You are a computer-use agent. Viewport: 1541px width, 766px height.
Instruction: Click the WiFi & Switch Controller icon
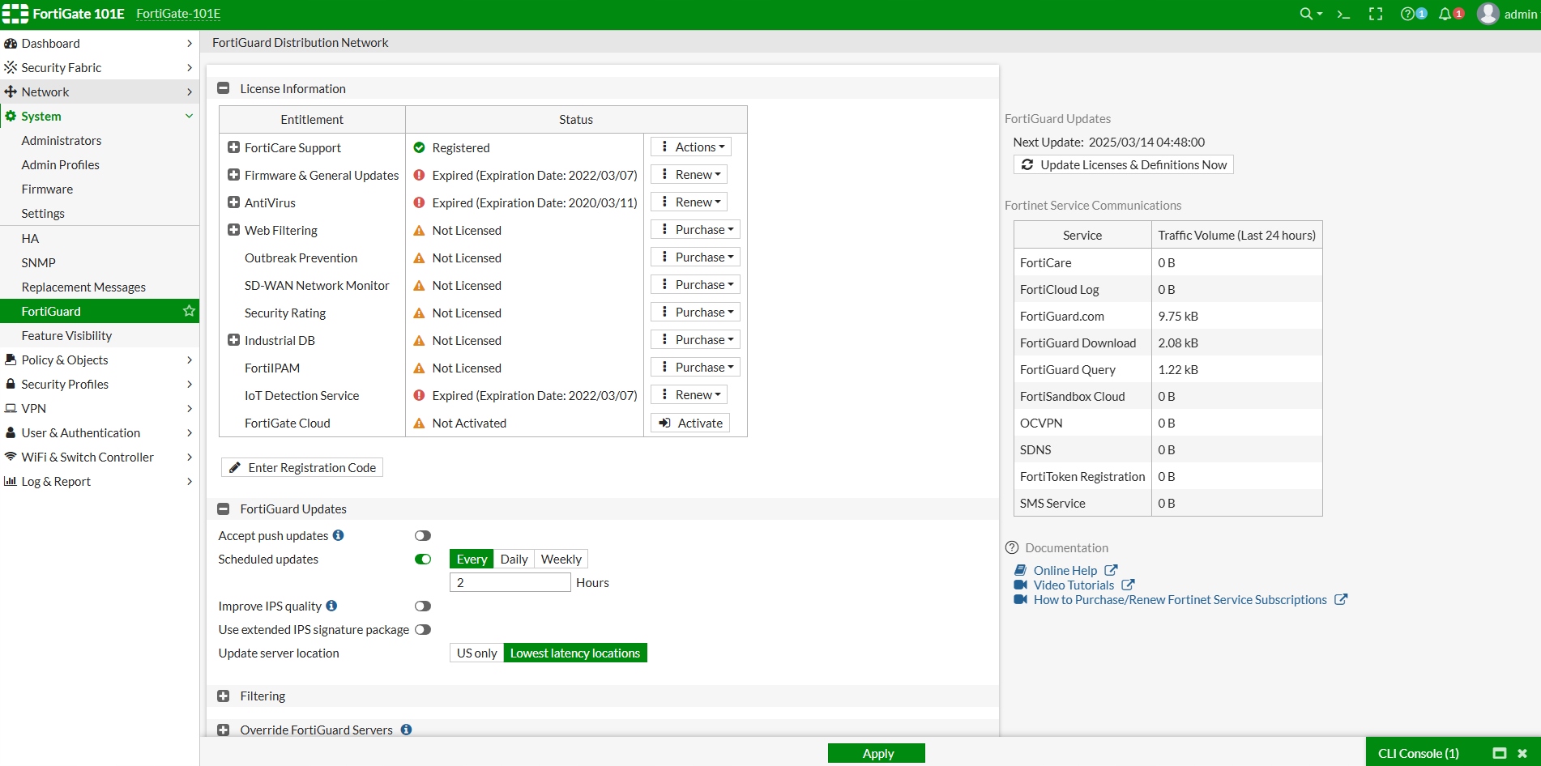[x=11, y=457]
